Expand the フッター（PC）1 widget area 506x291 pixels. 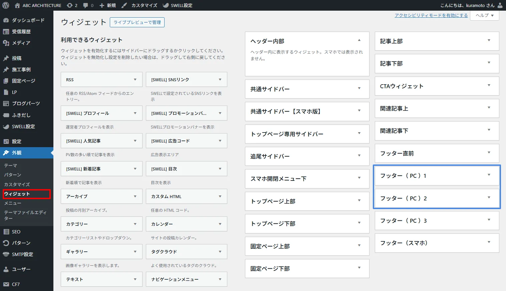(489, 175)
